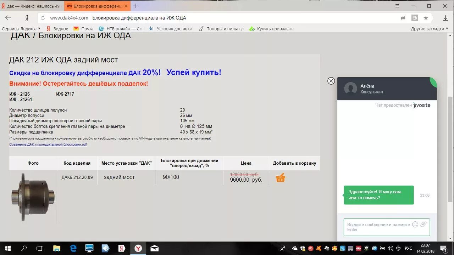Viewport: 454px width, 255px height.
Task: Open the Купить привальные bookmark
Action: click(271, 29)
